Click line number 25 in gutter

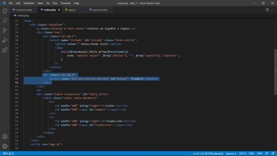[16, 21]
